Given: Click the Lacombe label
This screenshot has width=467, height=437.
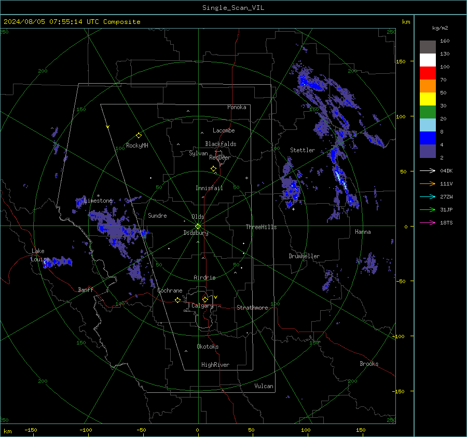Looking at the screenshot, I should click(x=223, y=130).
